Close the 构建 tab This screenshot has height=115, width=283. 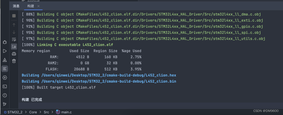[38, 6]
